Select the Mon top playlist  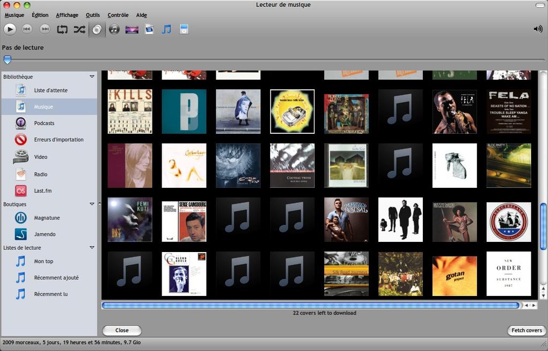point(49,261)
